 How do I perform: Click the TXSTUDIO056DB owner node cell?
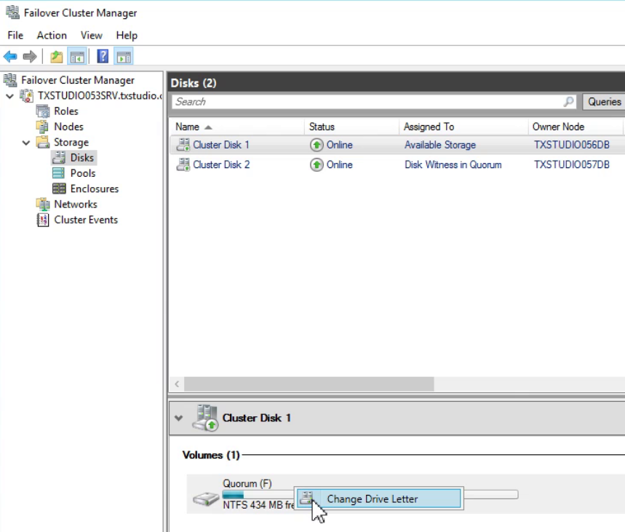coord(572,145)
